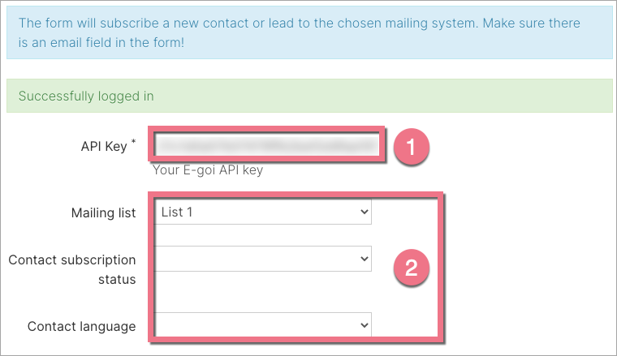Screen dimensions: 617x356
Task: Click the Mailing list dropdown chevron arrow
Action: 363,212
